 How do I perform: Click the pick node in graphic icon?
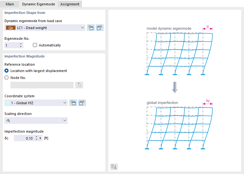pos(79,85)
